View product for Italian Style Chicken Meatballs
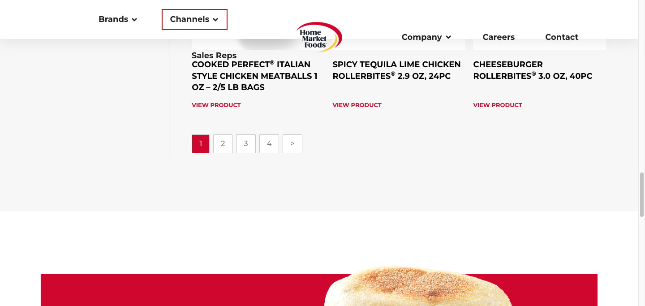Screen dimensions: 645x306 216,105
